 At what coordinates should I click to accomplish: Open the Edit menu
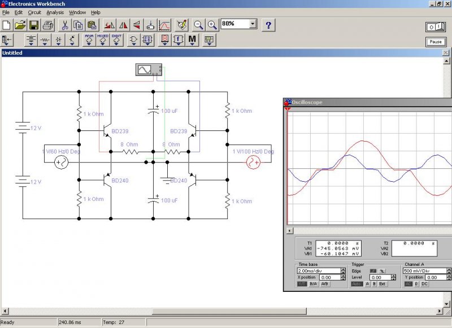19,12
